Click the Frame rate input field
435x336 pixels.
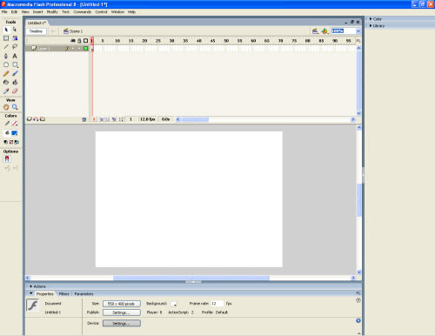(x=217, y=304)
